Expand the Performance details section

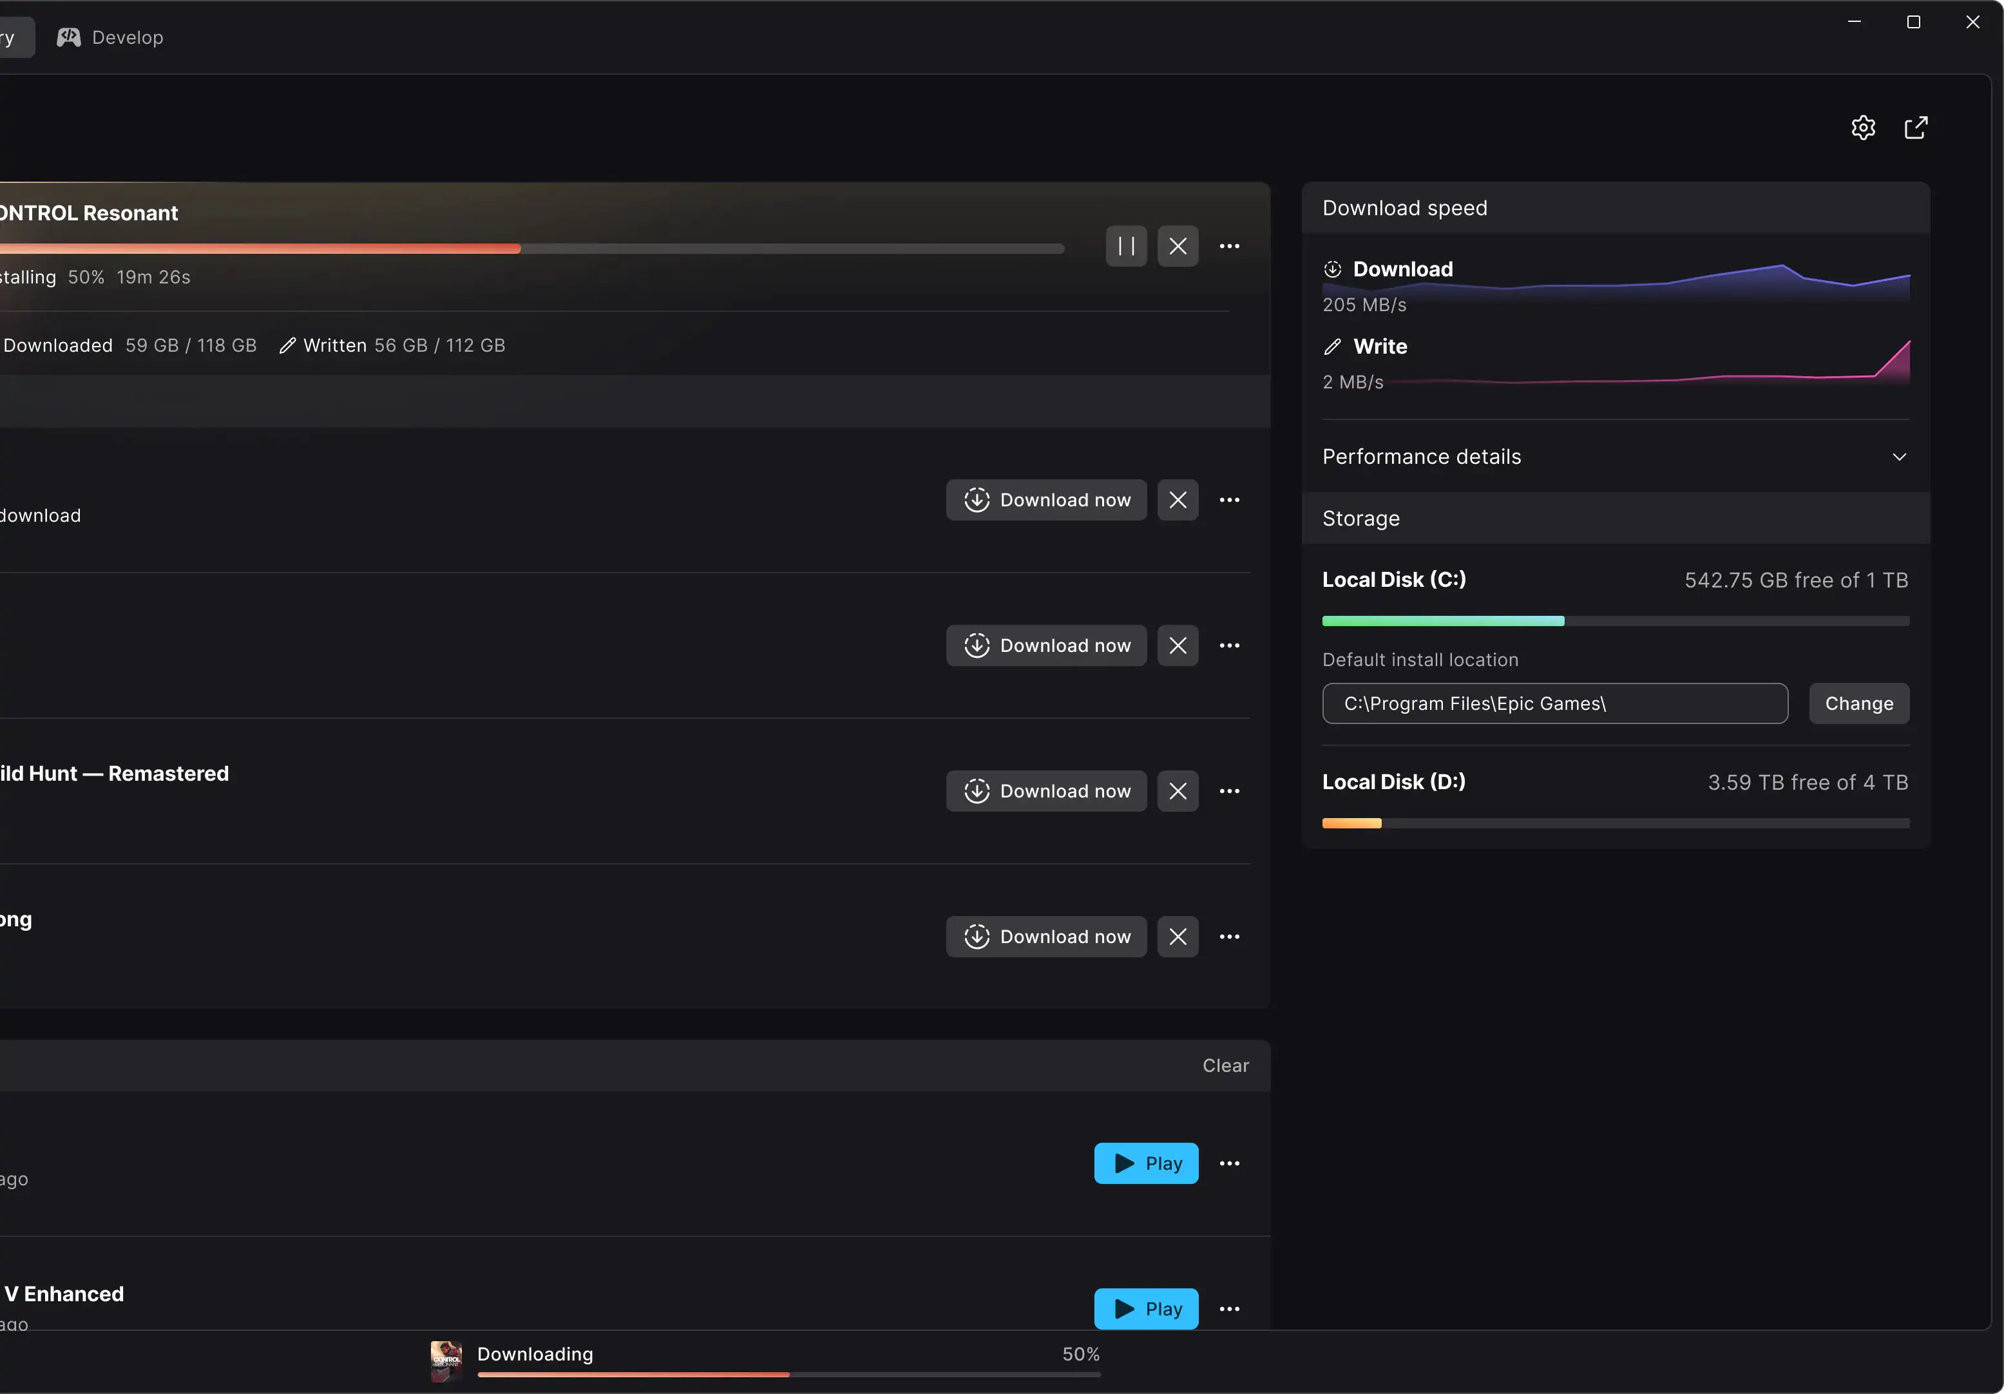click(x=1615, y=457)
